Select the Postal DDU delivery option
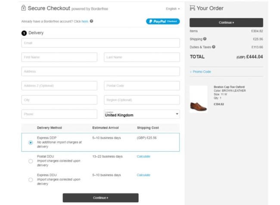The width and height of the screenshot is (280, 205). click(30, 161)
